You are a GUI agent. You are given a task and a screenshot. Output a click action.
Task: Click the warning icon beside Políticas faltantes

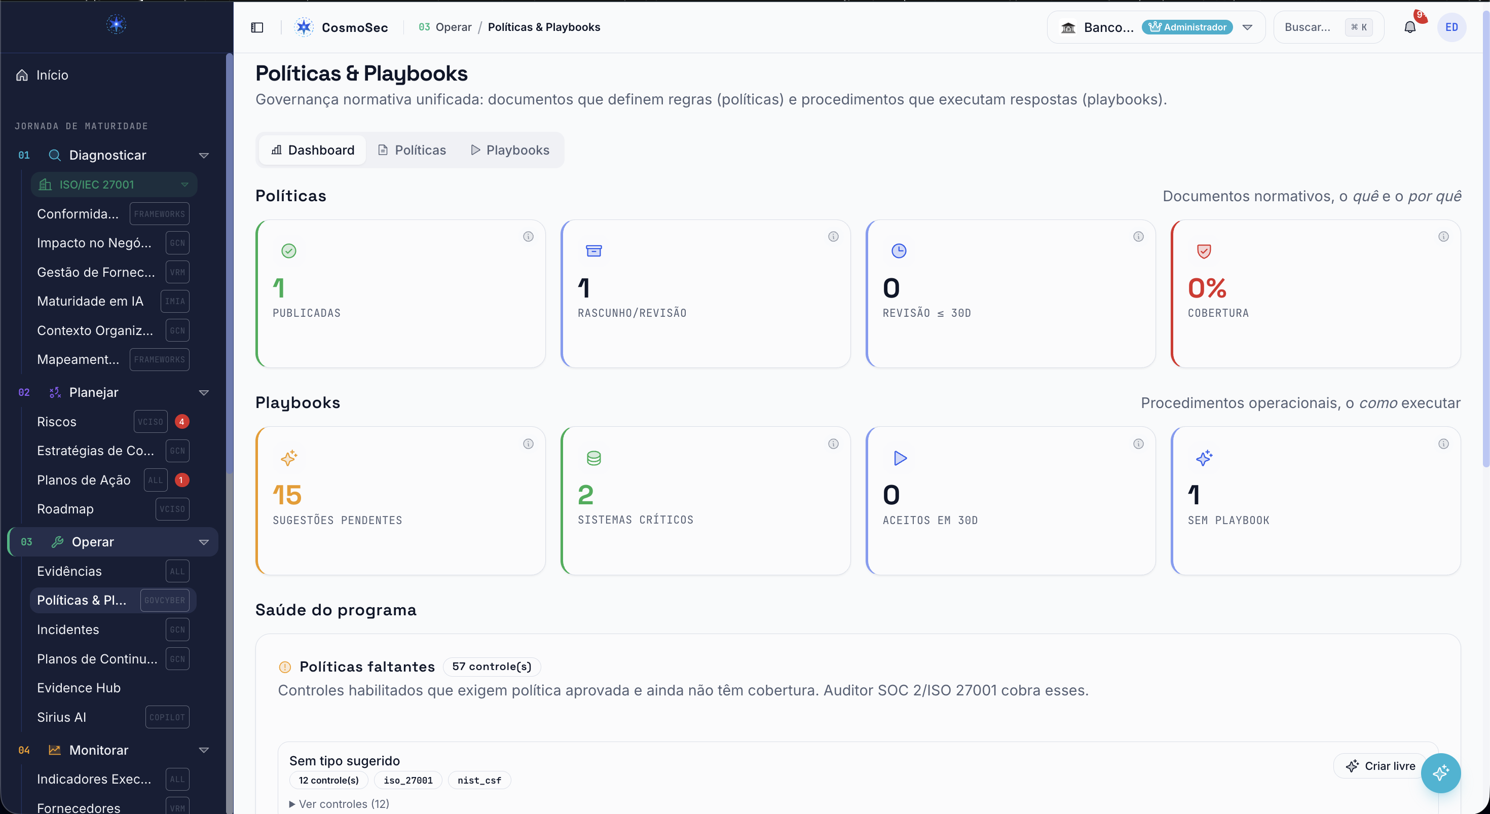(285, 667)
